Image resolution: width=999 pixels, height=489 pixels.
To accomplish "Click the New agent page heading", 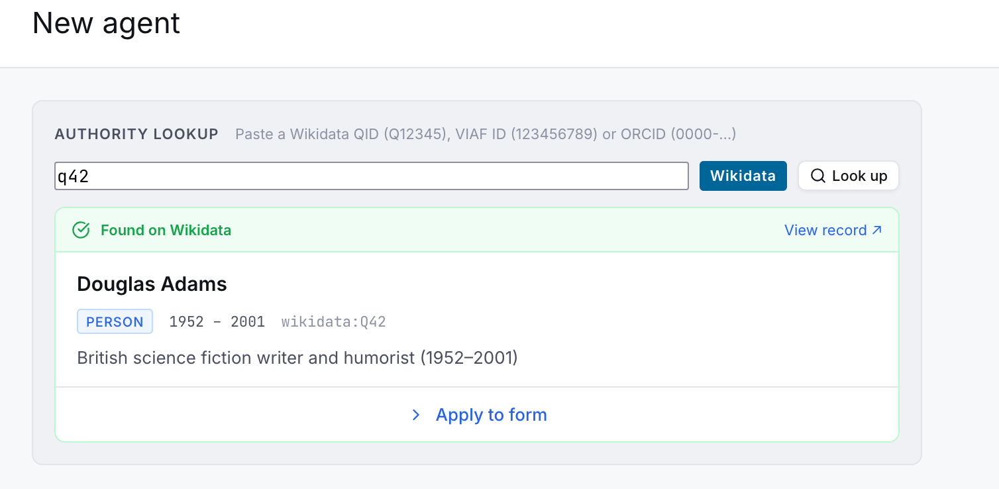I will click(106, 23).
